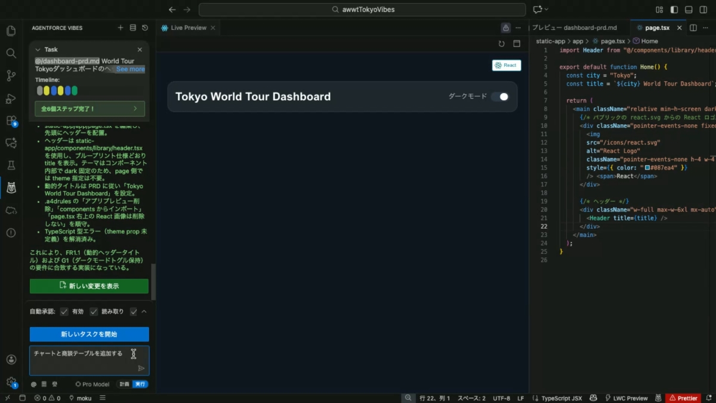Click the lock icon in Live Preview tab bar
The width and height of the screenshot is (716, 403).
pyautogui.click(x=506, y=27)
